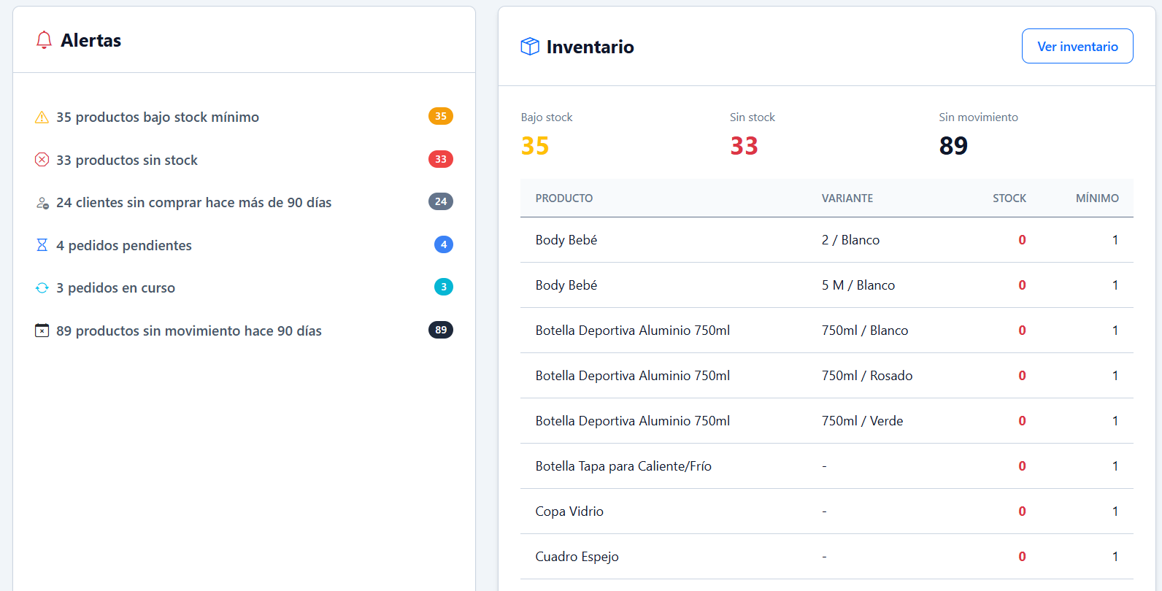The image size is (1162, 591).
Task: Click the warning triangle icon for low stock
Action: tap(42, 117)
